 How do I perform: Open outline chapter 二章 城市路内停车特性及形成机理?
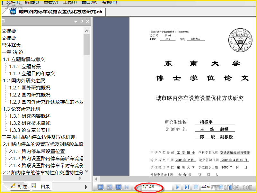39,137
